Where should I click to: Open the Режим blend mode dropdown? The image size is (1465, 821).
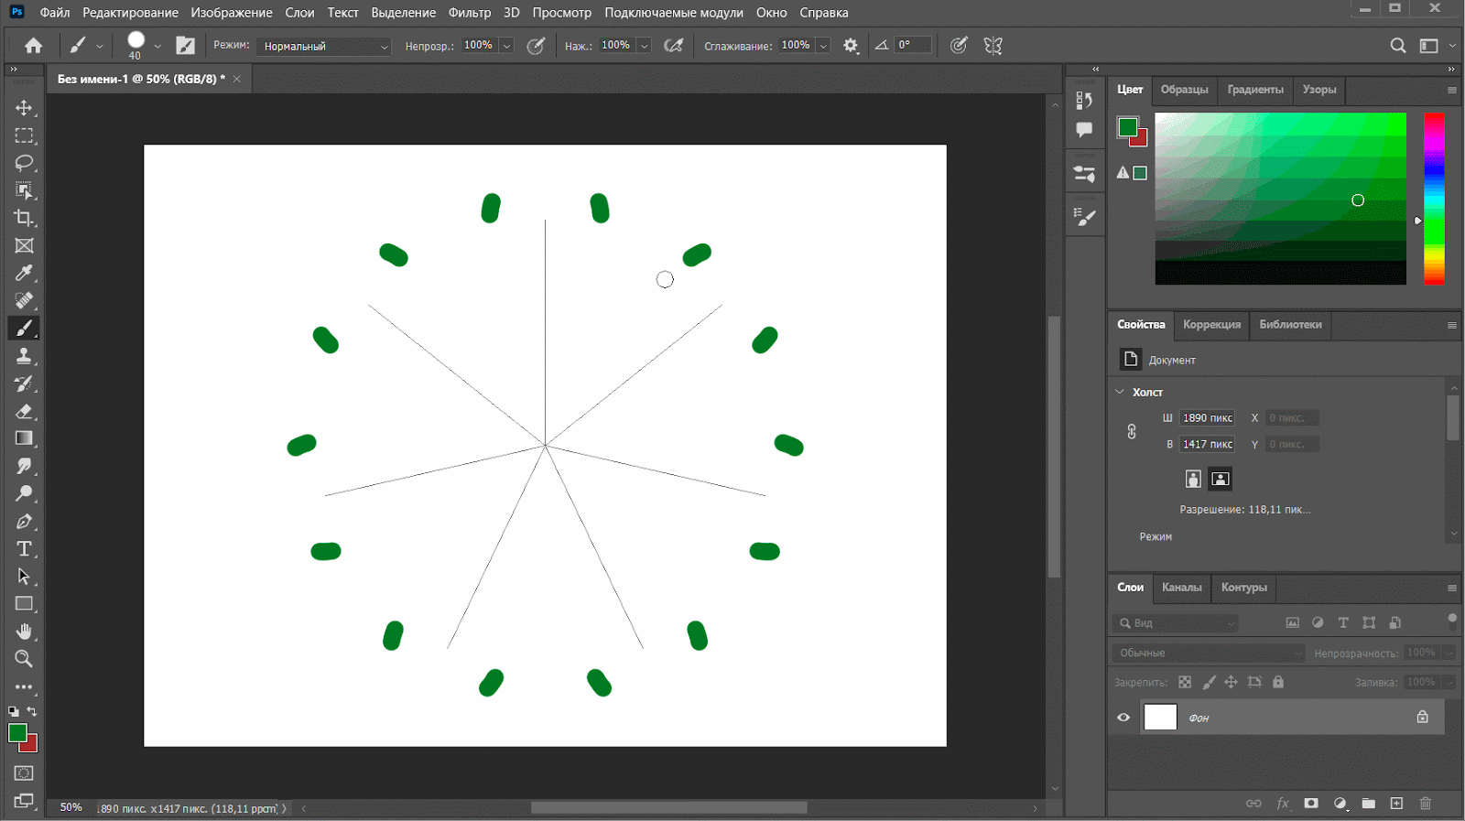tap(324, 46)
